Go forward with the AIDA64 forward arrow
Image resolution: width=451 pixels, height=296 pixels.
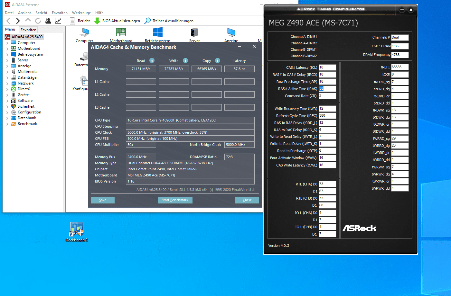pyautogui.click(x=18, y=21)
